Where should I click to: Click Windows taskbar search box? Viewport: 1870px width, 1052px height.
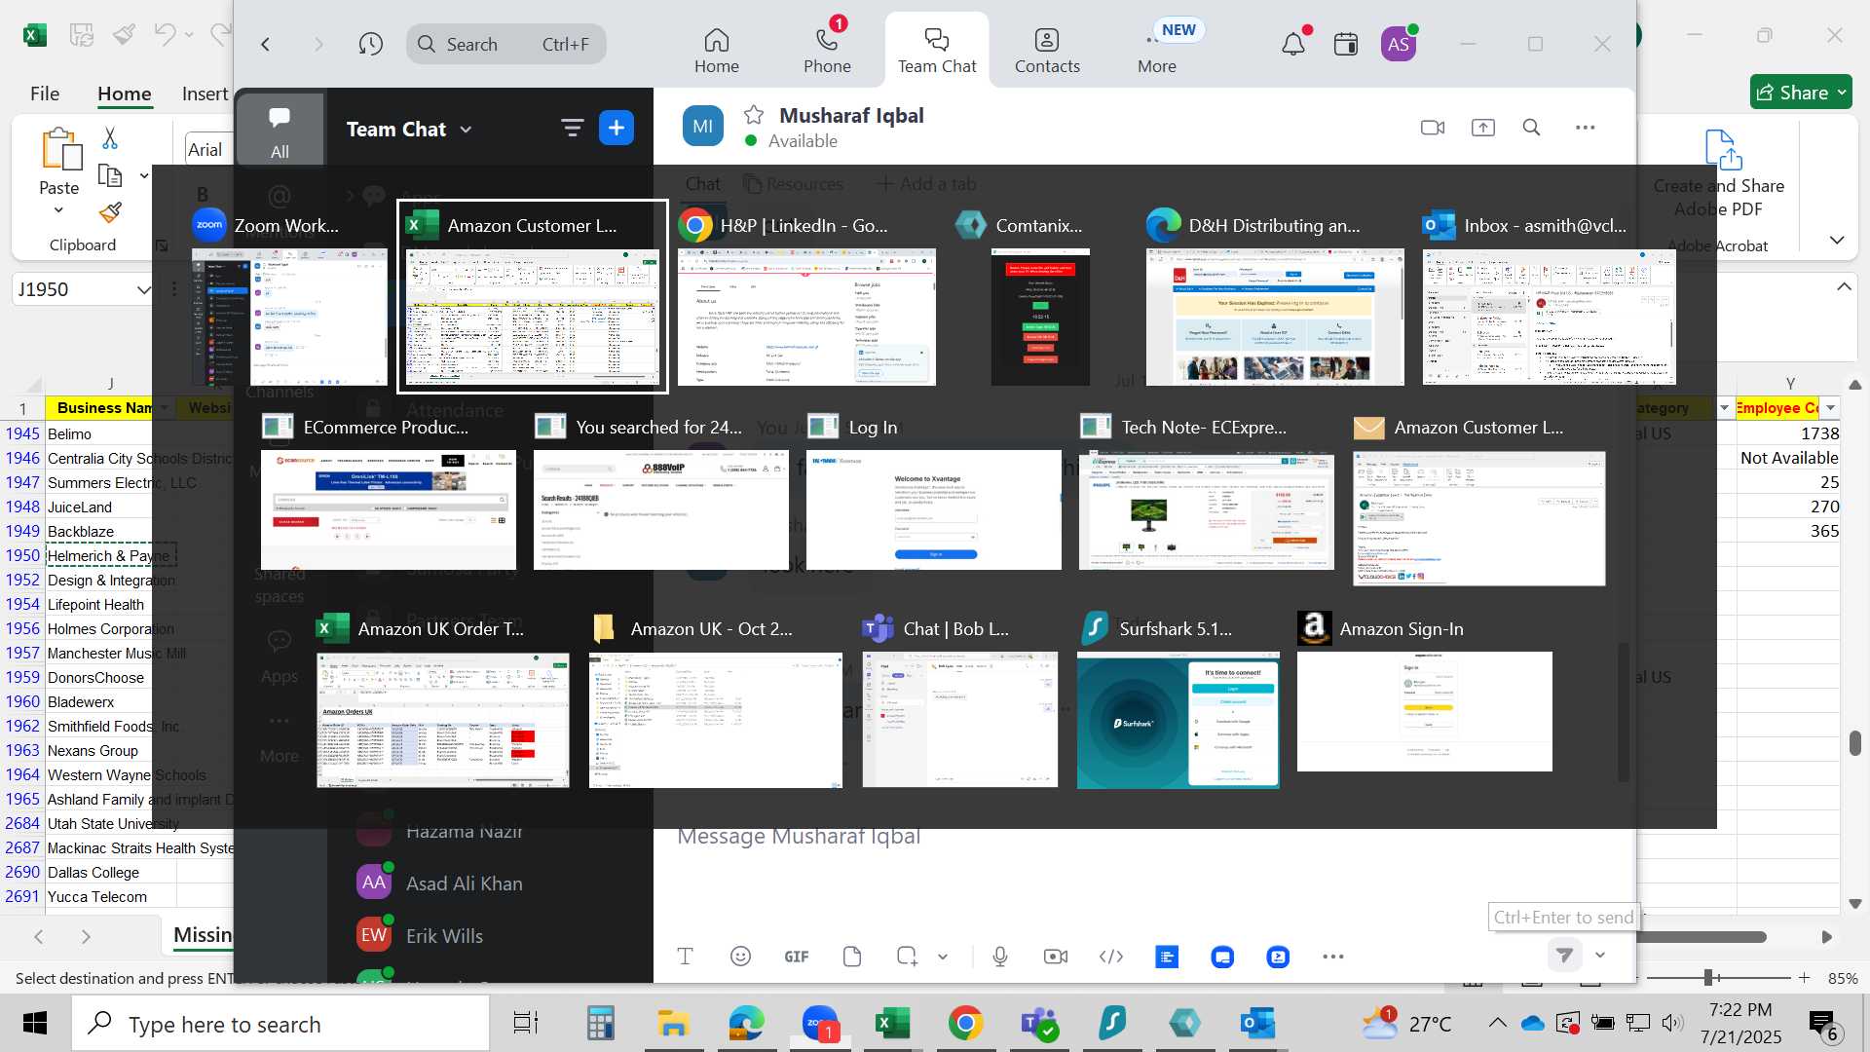(280, 1024)
